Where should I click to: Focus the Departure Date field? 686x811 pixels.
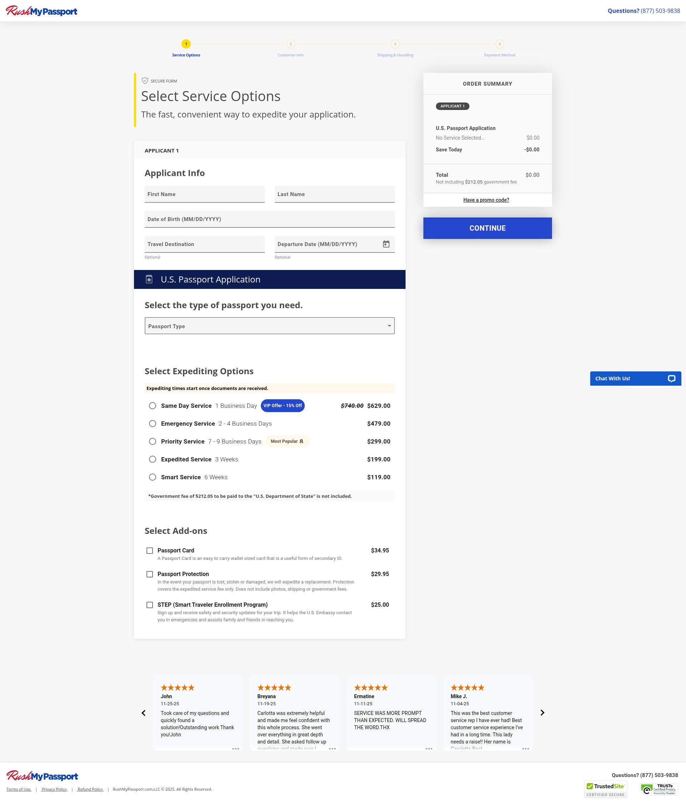coord(334,244)
